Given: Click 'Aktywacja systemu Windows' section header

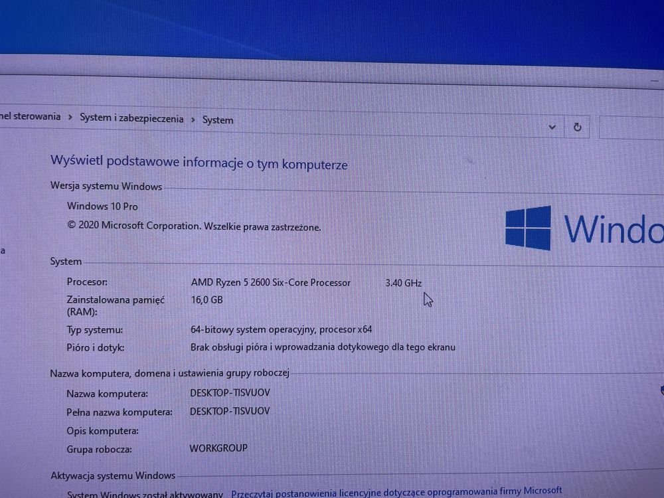Looking at the screenshot, I should click(113, 475).
